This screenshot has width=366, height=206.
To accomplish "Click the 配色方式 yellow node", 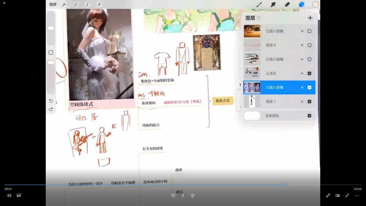I will pos(223,100).
